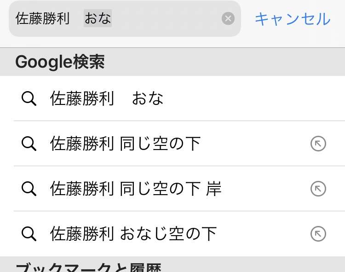345x272 pixels.
Task: Tap fill-arrow icon beside 佐藤勝利 同じ空の下 岸
Action: point(318,189)
